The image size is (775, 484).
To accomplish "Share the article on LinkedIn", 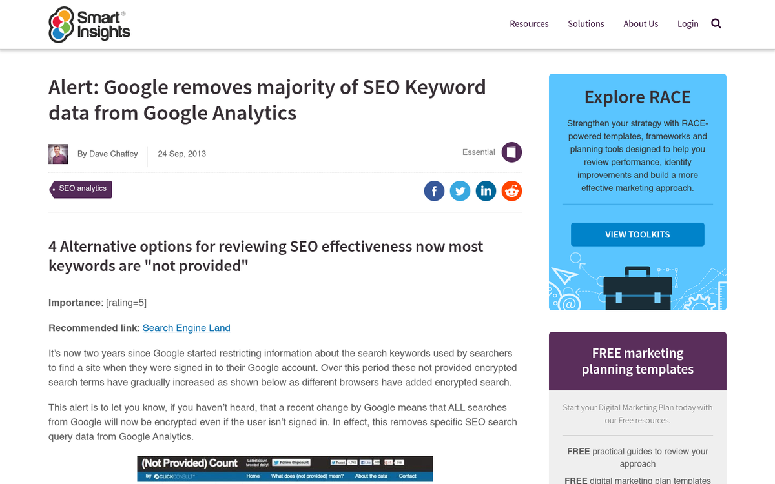I will pyautogui.click(x=486, y=190).
